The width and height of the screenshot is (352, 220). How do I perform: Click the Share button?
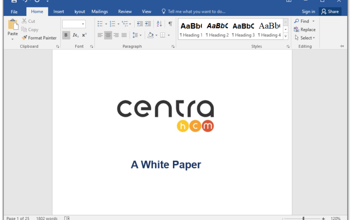[x=330, y=11]
